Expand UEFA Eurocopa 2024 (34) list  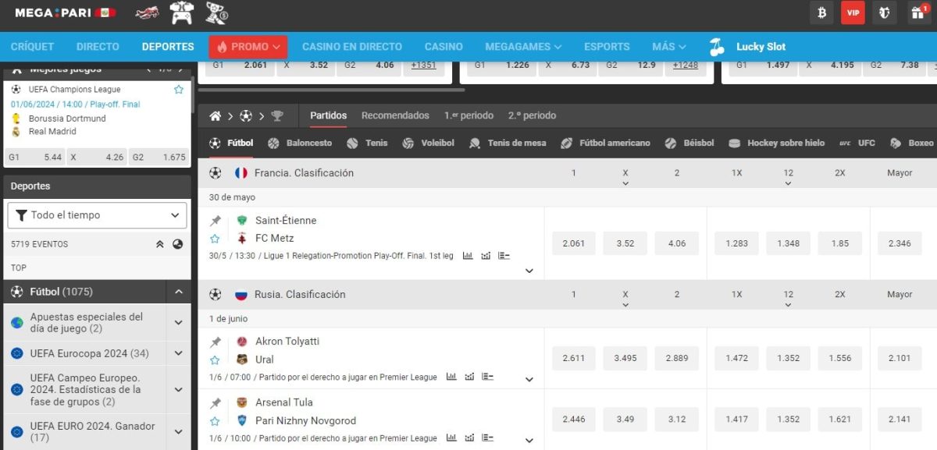click(178, 353)
